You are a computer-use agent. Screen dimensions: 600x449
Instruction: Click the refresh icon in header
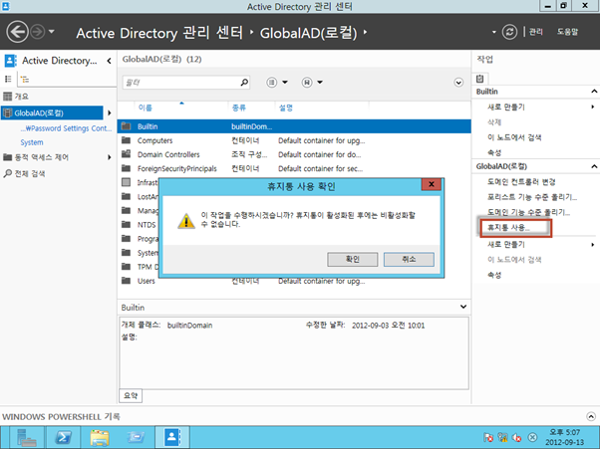[509, 32]
